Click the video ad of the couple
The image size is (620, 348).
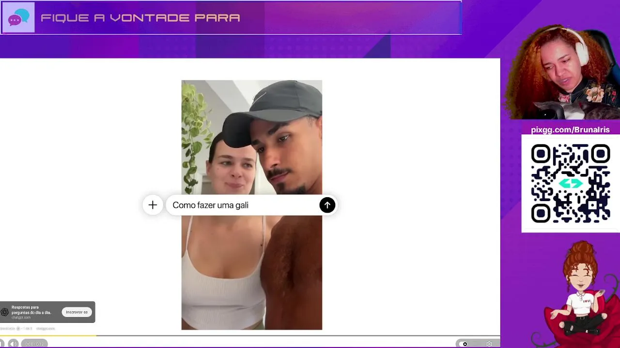tap(251, 205)
